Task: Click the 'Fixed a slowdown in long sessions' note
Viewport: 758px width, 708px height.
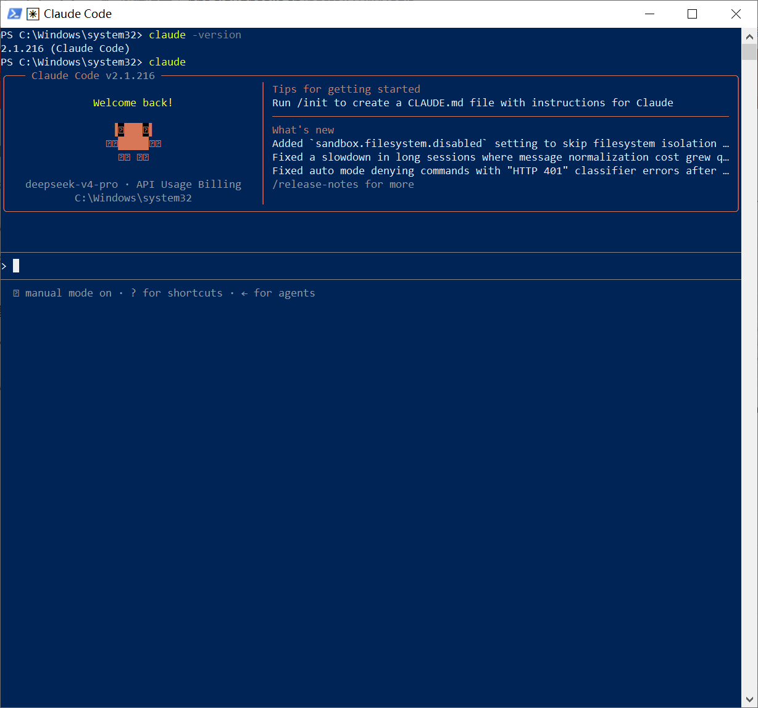Action: 501,157
